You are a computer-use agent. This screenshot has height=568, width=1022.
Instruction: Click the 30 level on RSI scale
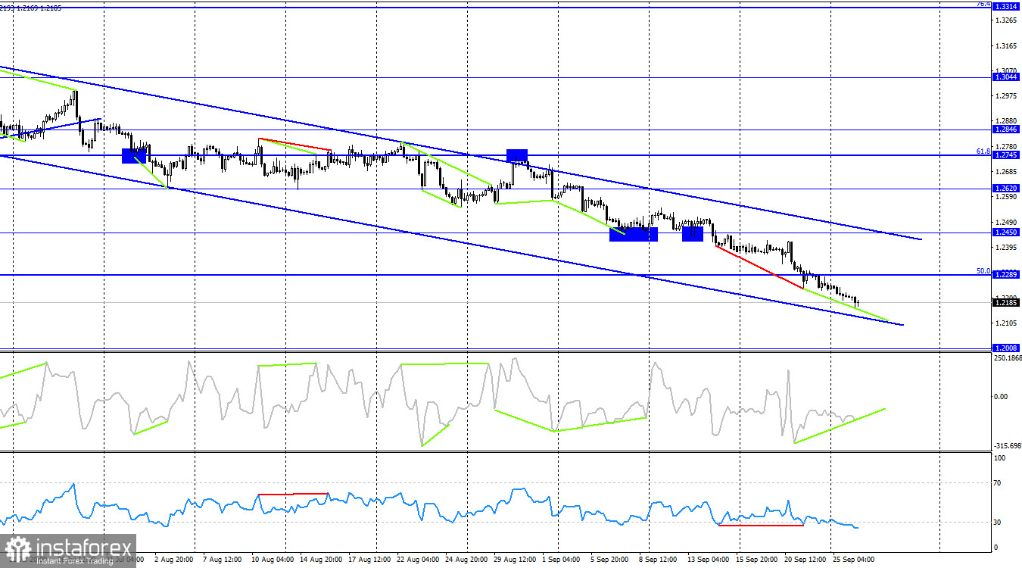[x=999, y=523]
